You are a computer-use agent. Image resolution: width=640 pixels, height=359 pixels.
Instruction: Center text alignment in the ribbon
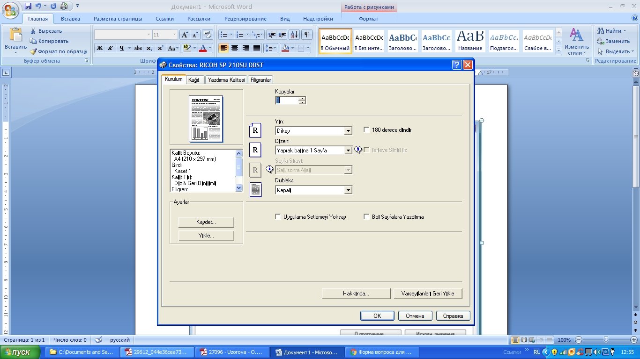click(235, 48)
